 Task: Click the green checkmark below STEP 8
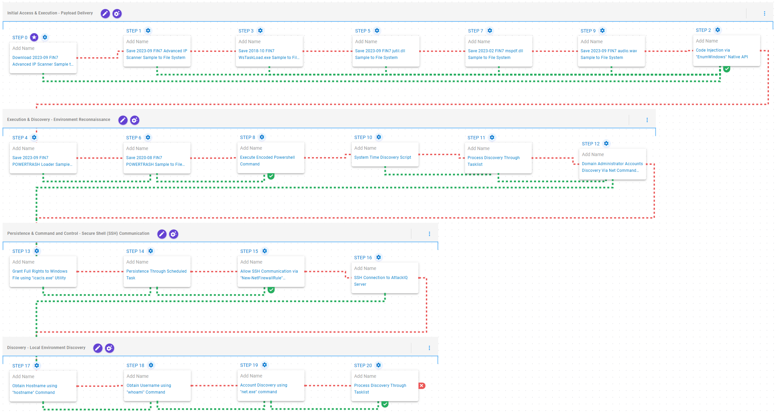[x=271, y=176]
